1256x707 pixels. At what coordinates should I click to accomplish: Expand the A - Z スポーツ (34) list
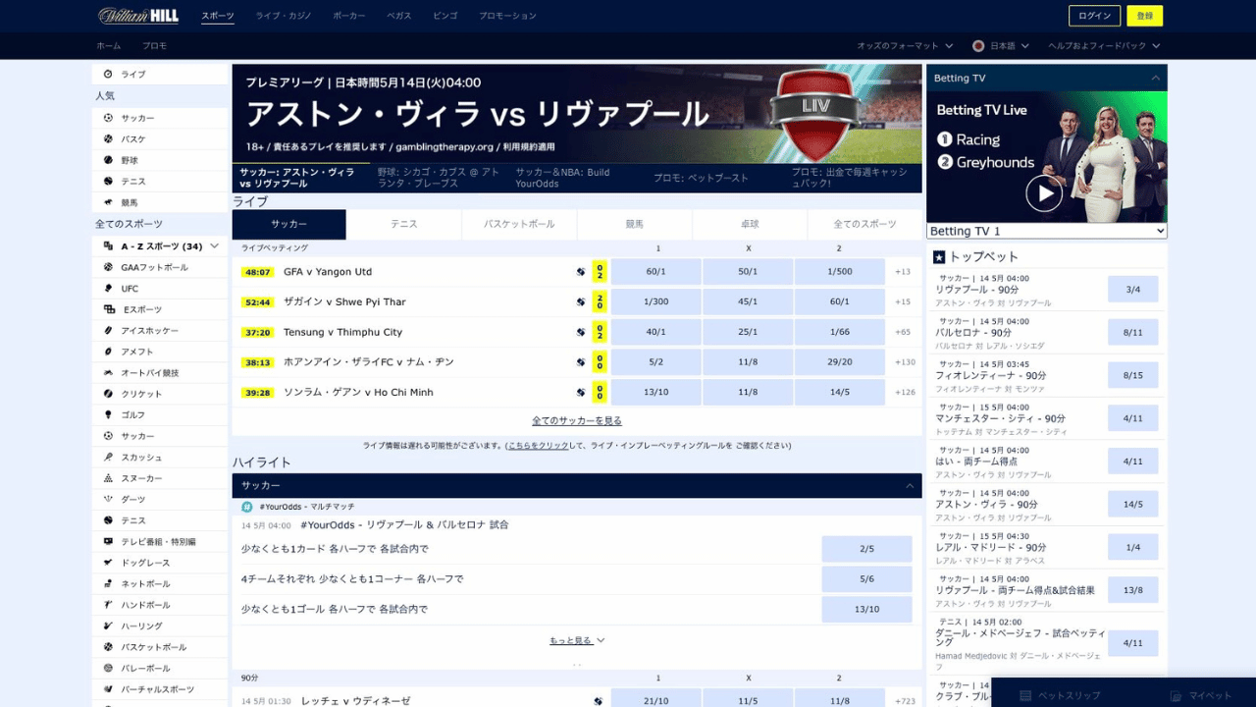tap(162, 246)
